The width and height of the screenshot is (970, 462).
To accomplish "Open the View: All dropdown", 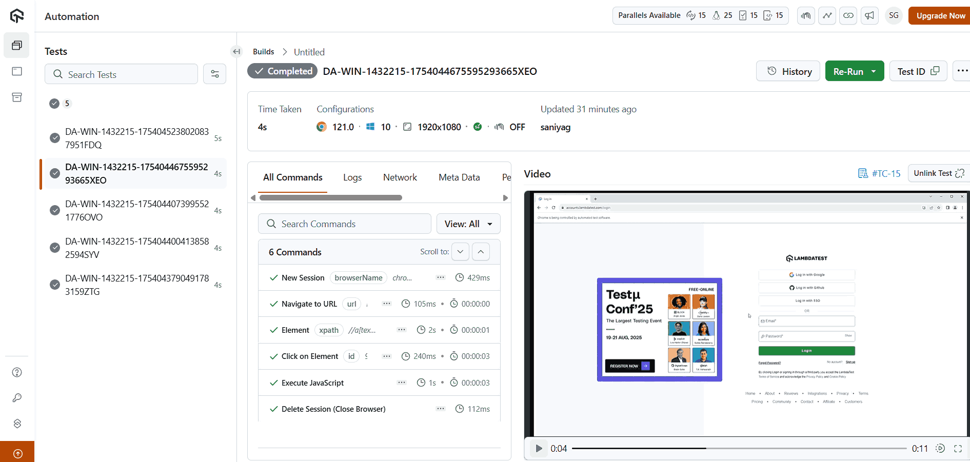I will click(x=468, y=224).
